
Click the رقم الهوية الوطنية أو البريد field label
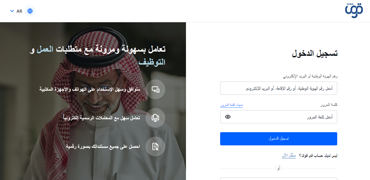point(310,76)
